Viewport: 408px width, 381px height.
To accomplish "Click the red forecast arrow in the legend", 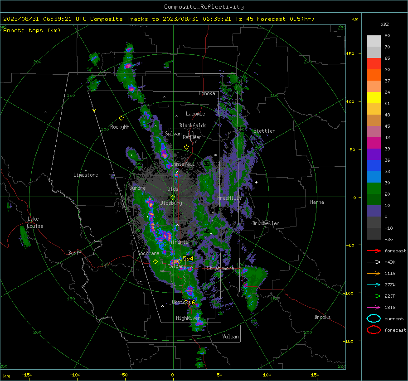I will tap(374, 251).
